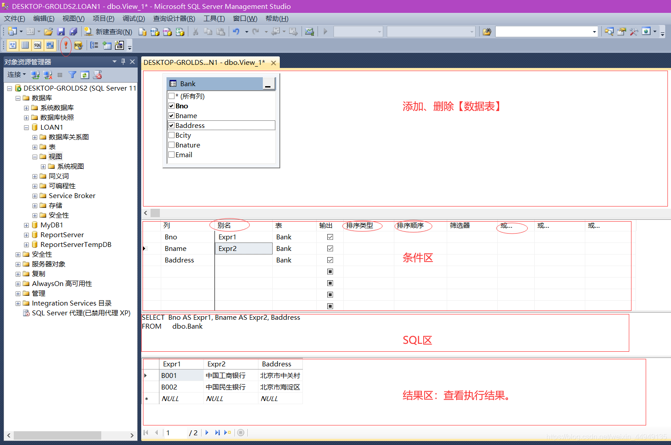
Task: Expand the 表 tables folder
Action: tap(35, 147)
